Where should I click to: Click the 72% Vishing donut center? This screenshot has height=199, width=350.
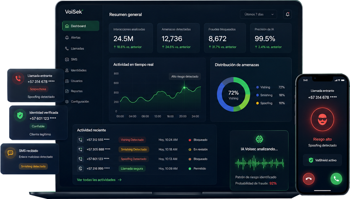tap(233, 95)
